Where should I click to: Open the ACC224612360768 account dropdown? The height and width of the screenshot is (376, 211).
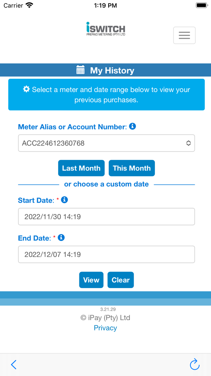click(x=106, y=143)
